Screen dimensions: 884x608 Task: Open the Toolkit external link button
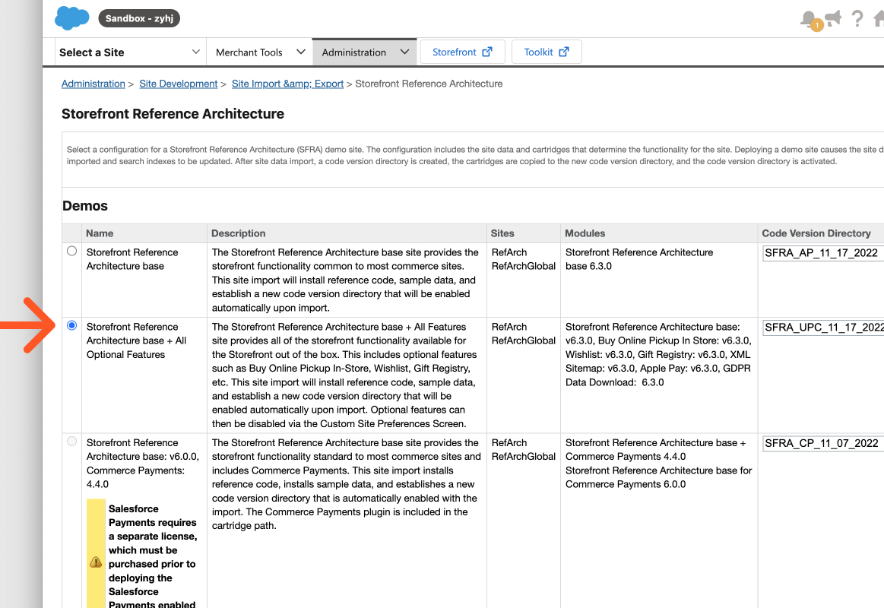(x=547, y=52)
